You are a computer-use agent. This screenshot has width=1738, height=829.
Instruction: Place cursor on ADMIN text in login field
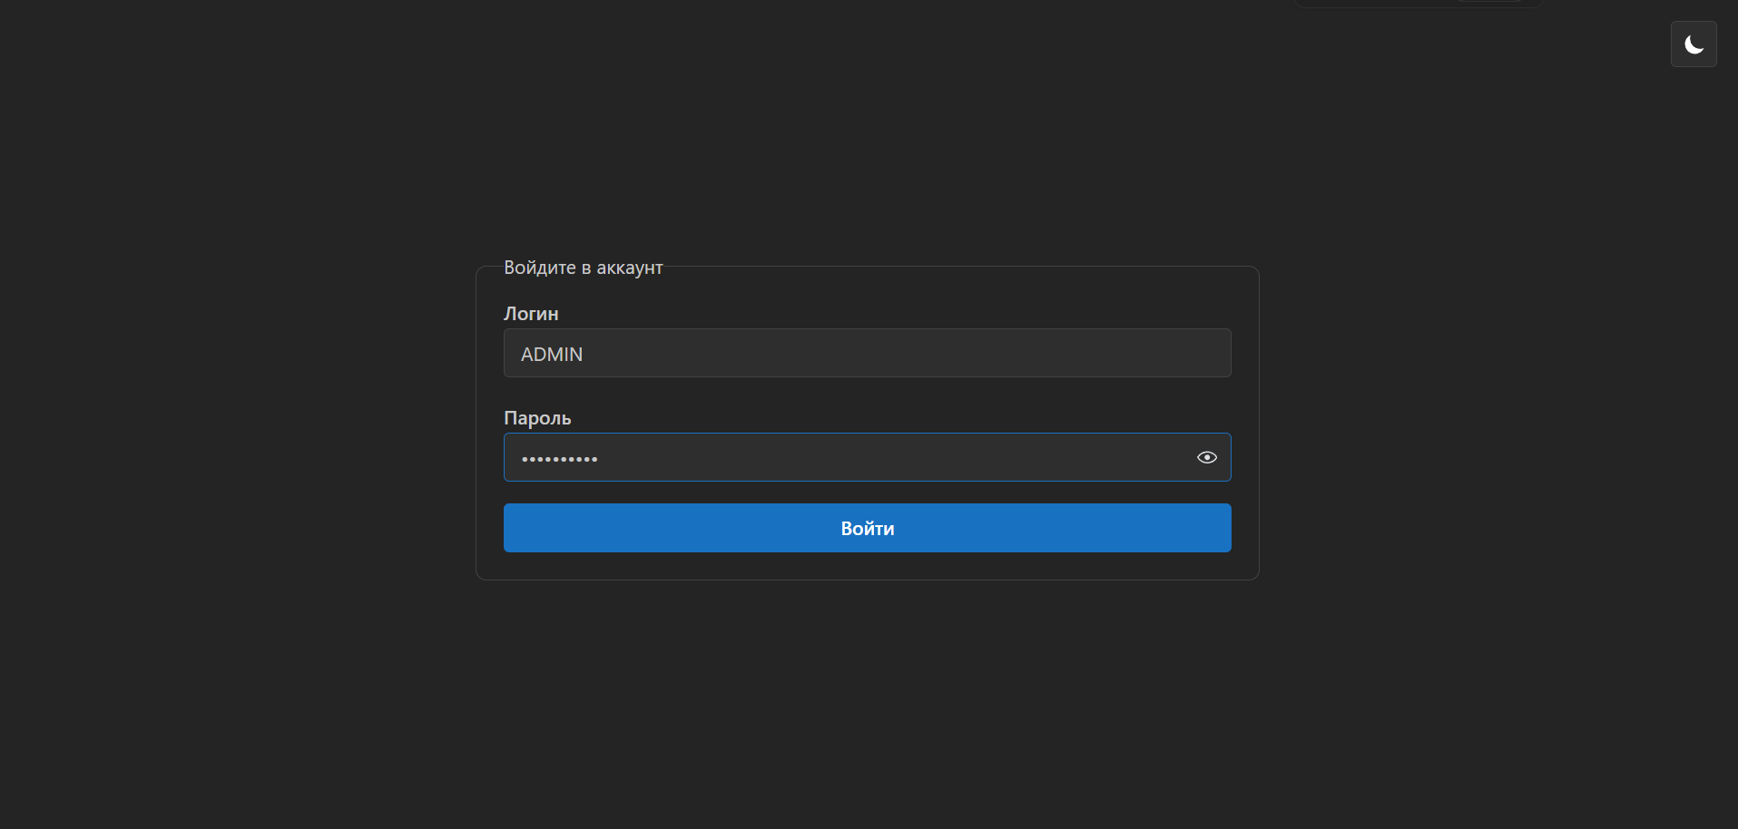[552, 355]
